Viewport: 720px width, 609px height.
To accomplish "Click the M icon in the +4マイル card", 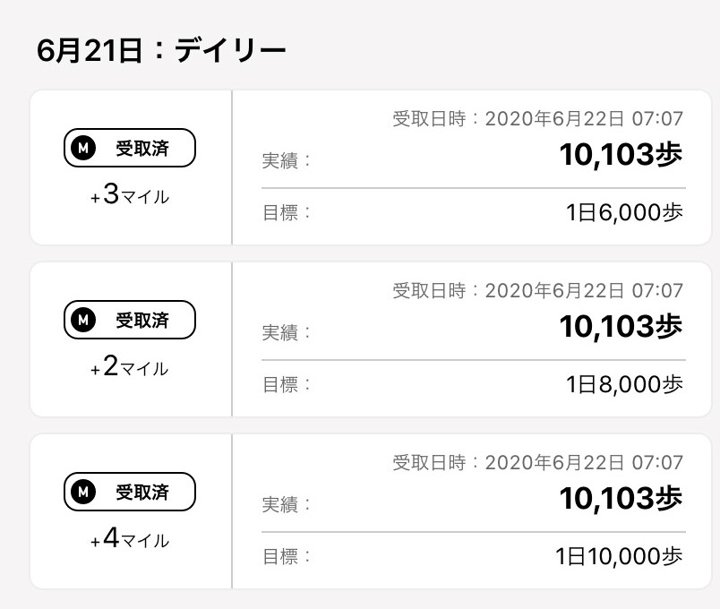I will (x=83, y=492).
